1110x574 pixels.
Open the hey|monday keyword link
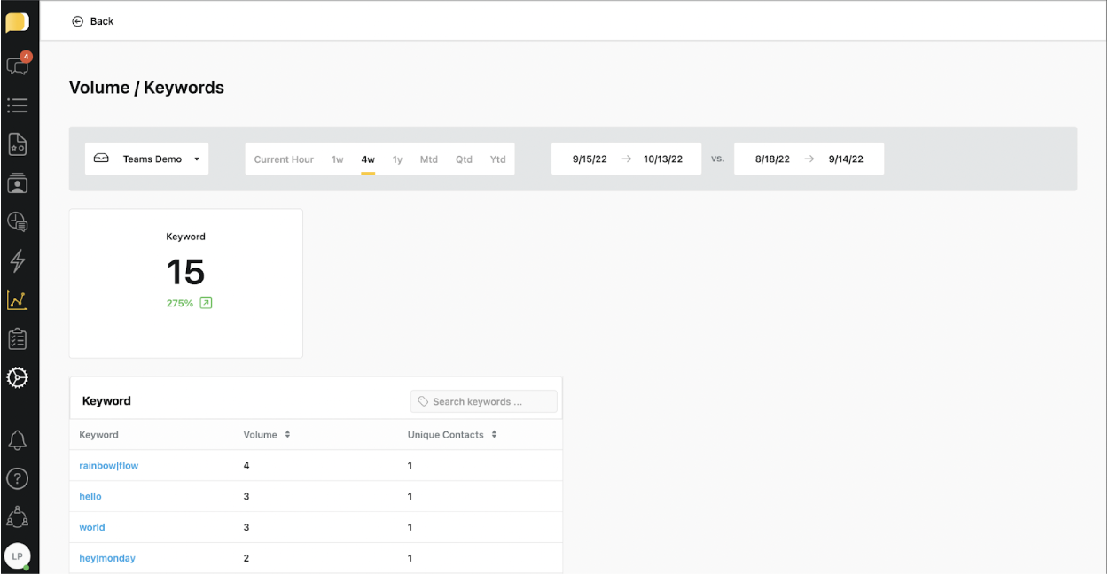click(x=107, y=559)
